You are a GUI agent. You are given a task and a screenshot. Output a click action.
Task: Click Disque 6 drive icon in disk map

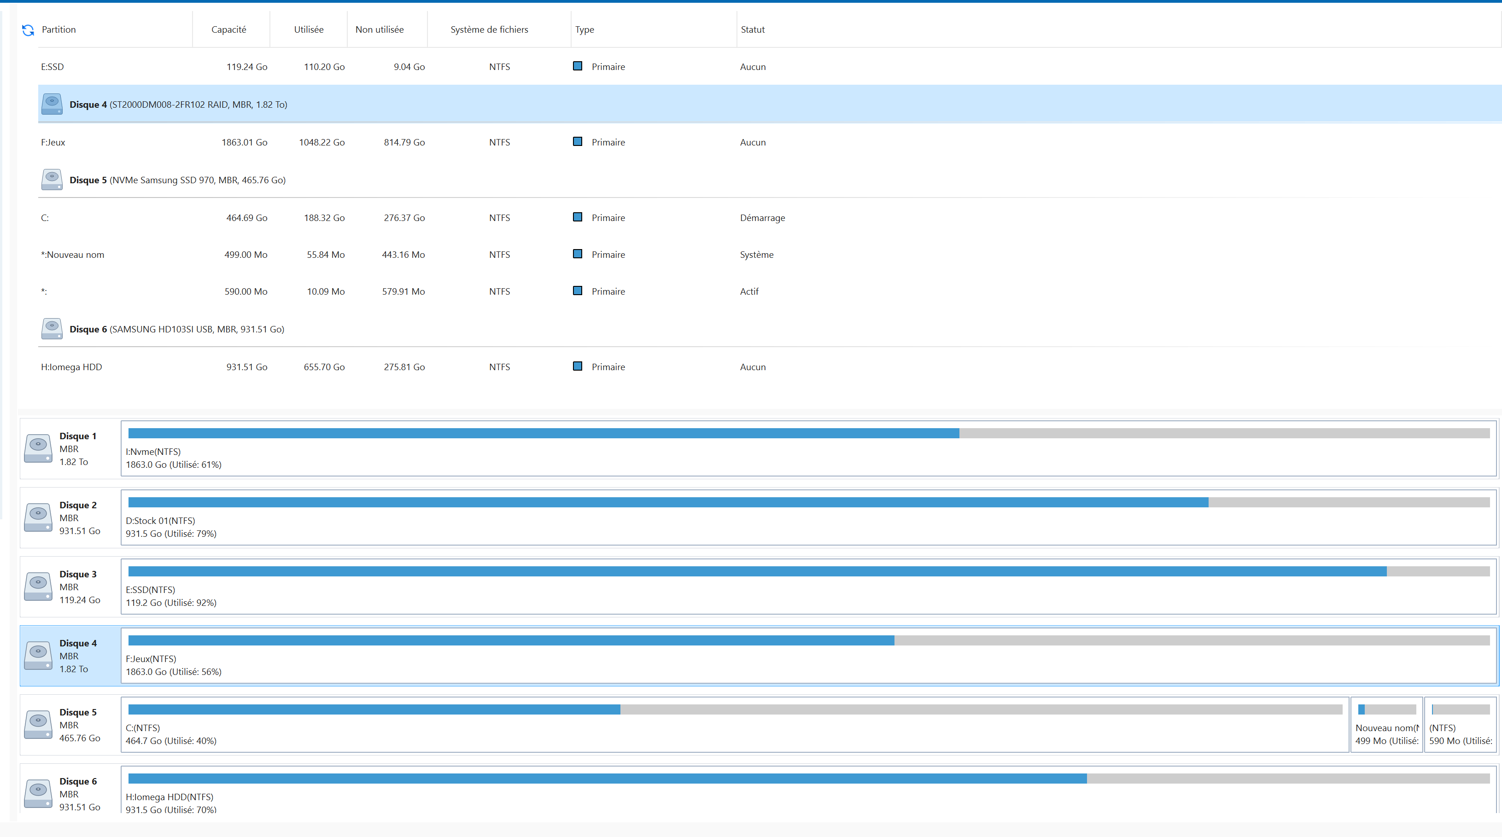pos(38,794)
